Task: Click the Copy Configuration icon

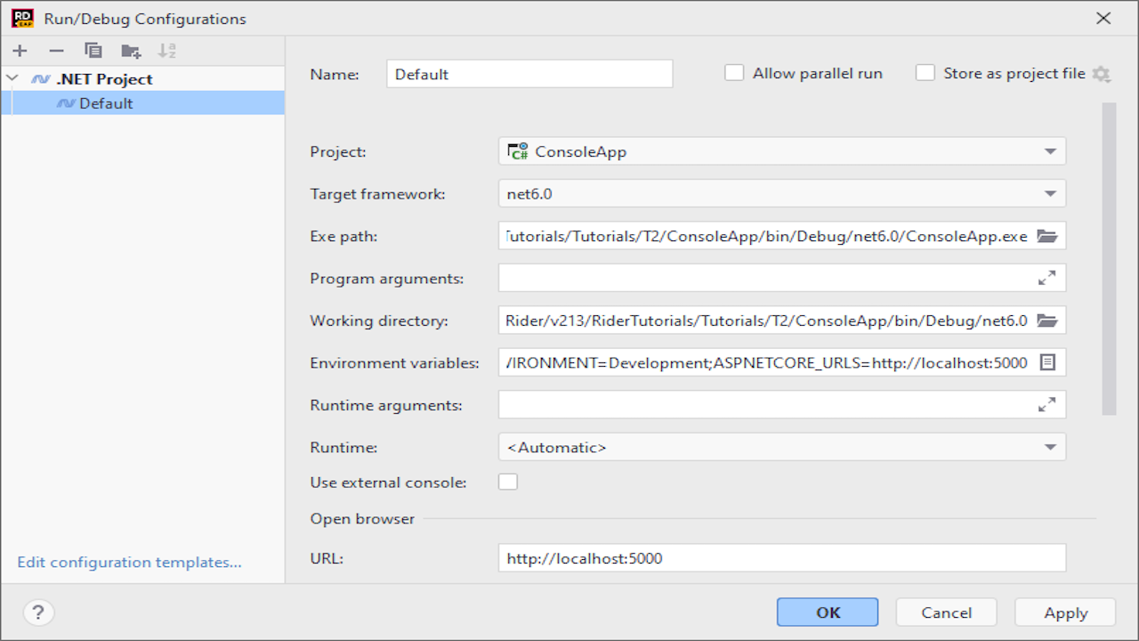Action: click(93, 51)
